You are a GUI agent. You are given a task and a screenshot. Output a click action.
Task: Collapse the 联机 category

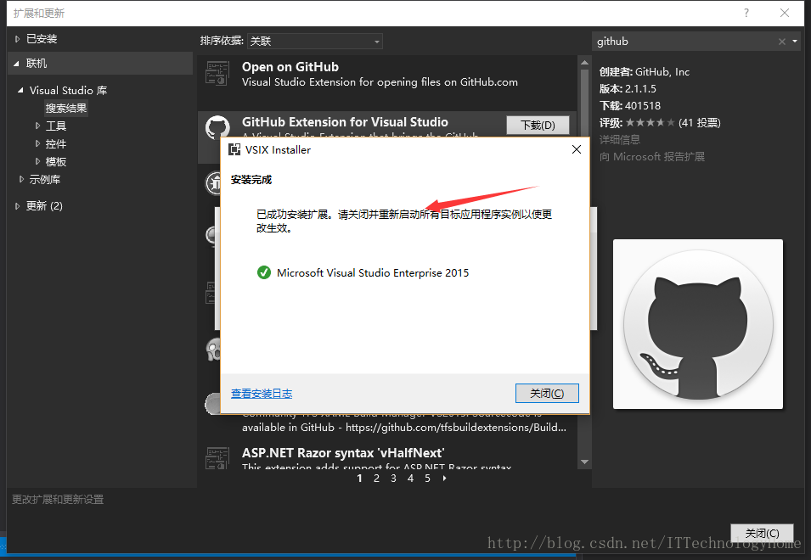point(16,63)
